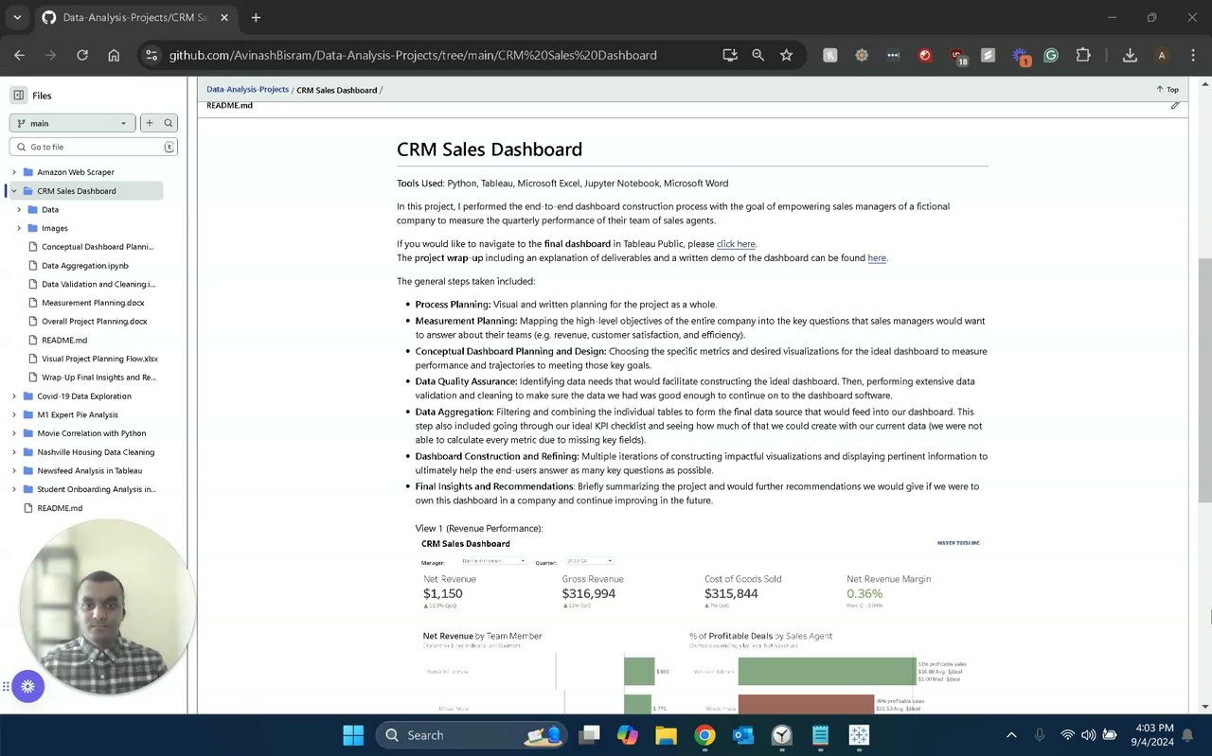
Task: Click the recording widget button on webcam
Action: point(27,686)
